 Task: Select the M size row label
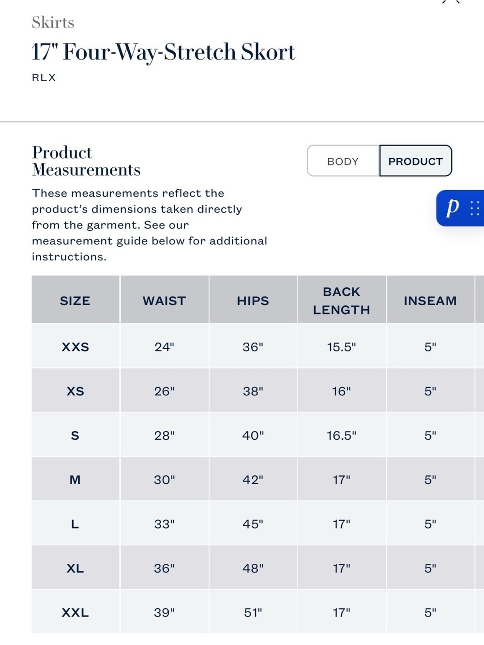tap(75, 480)
